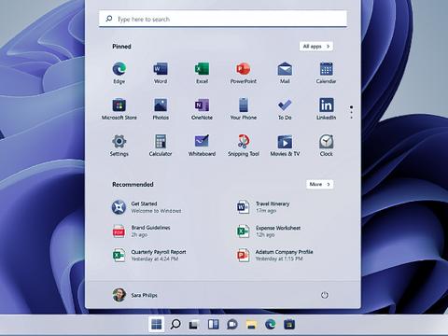Click the More button in Recommended
Image resolution: width=448 pixels, height=336 pixels.
pos(319,184)
